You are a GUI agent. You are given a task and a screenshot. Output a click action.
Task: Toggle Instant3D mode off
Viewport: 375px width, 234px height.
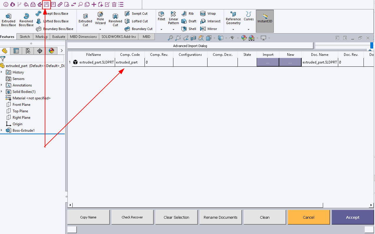(x=265, y=21)
